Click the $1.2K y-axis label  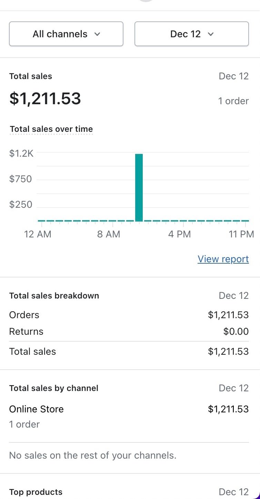pyautogui.click(x=21, y=153)
